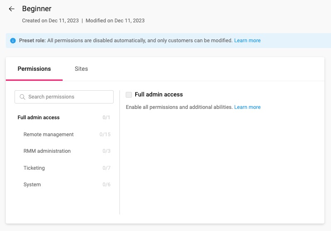Open the RMM administration category
331x231 pixels.
pos(47,151)
